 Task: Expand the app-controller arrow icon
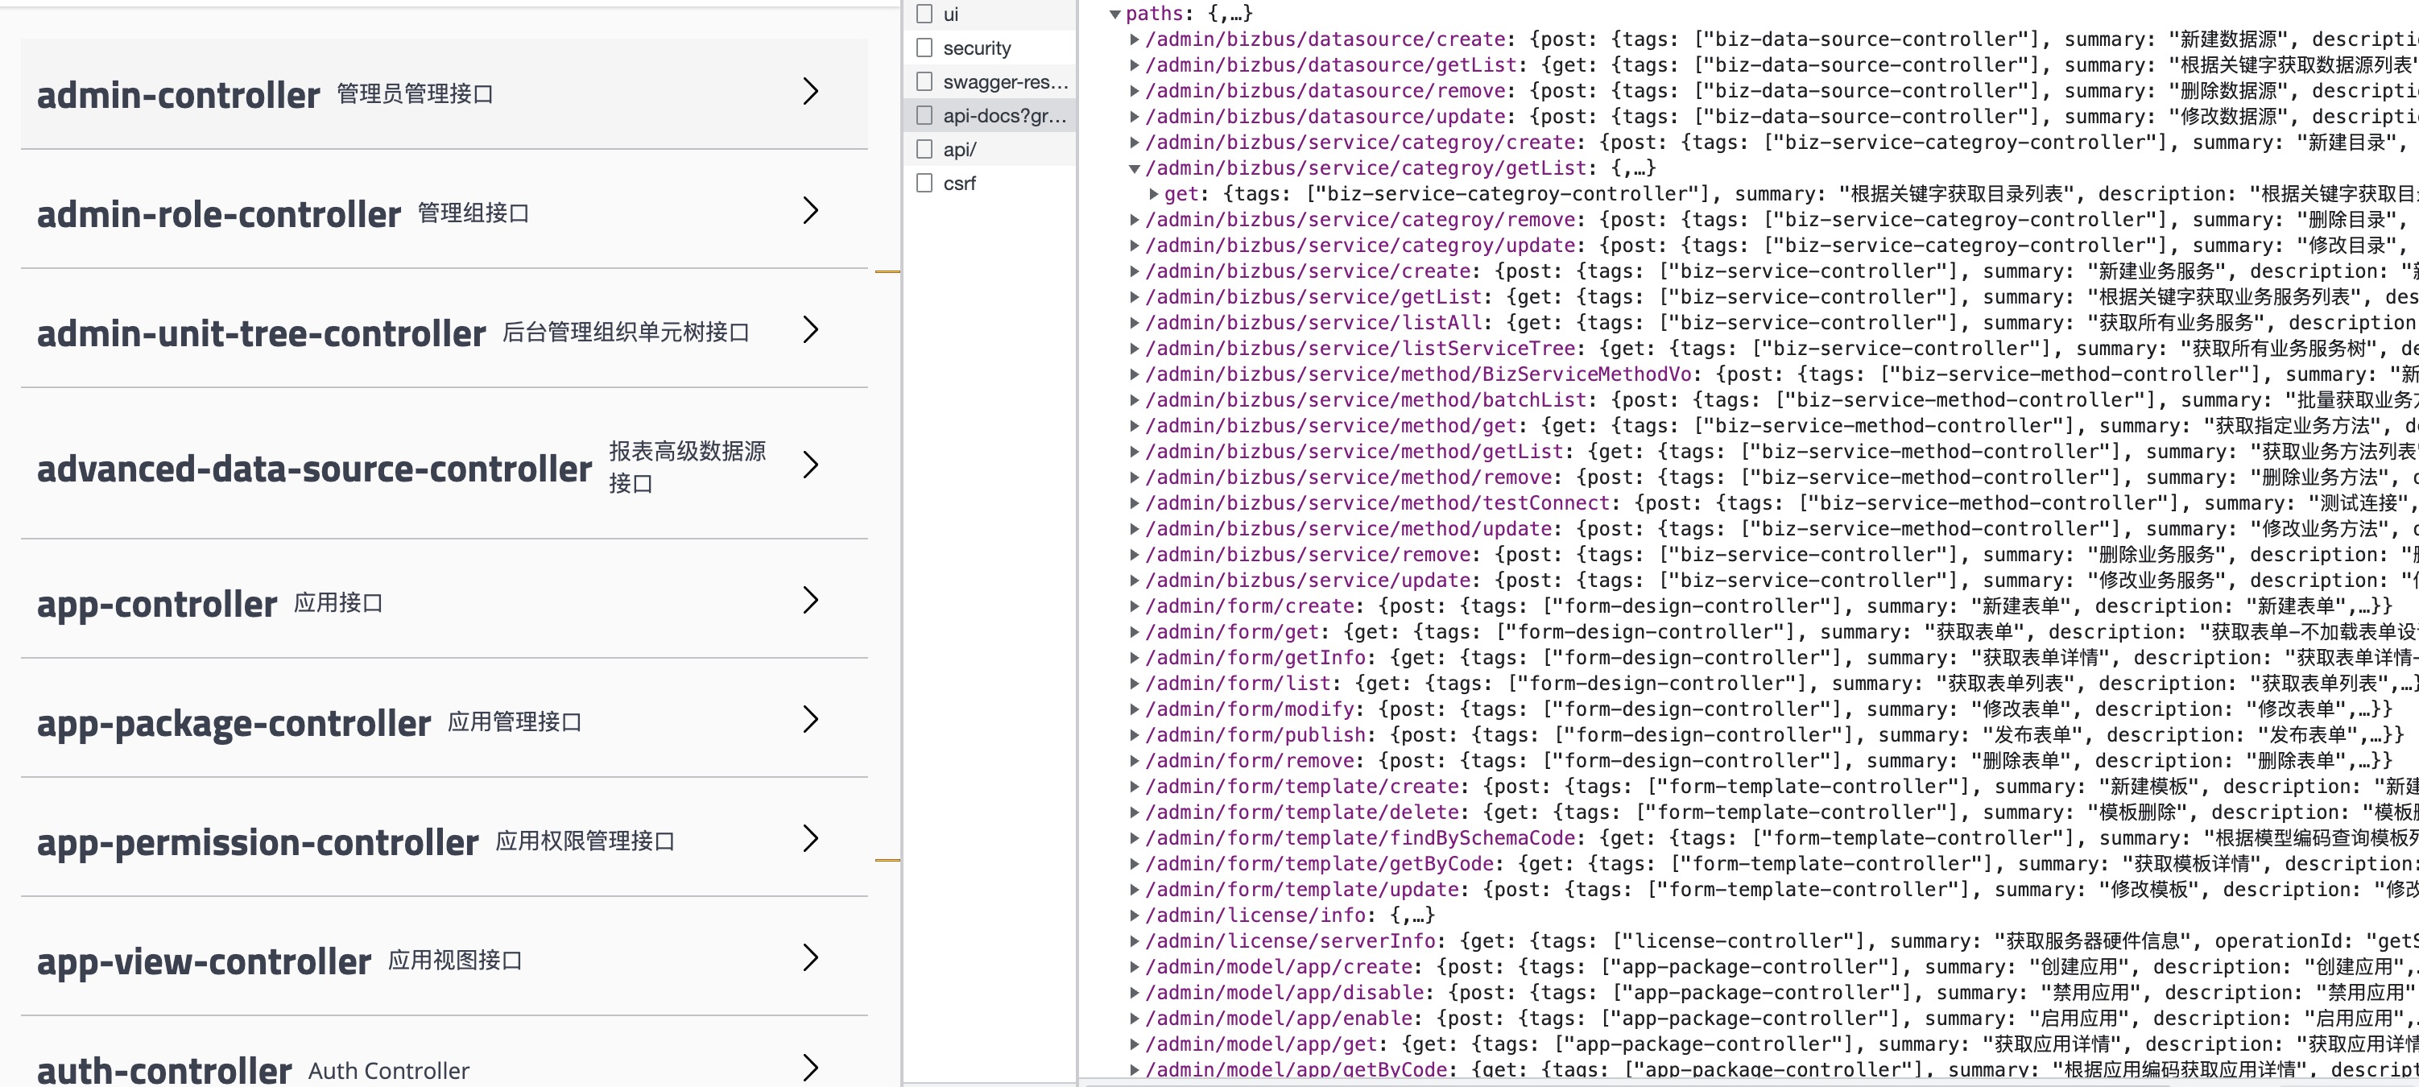[812, 600]
